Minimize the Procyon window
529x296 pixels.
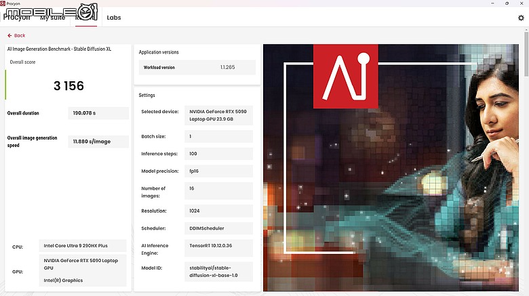(492, 3)
